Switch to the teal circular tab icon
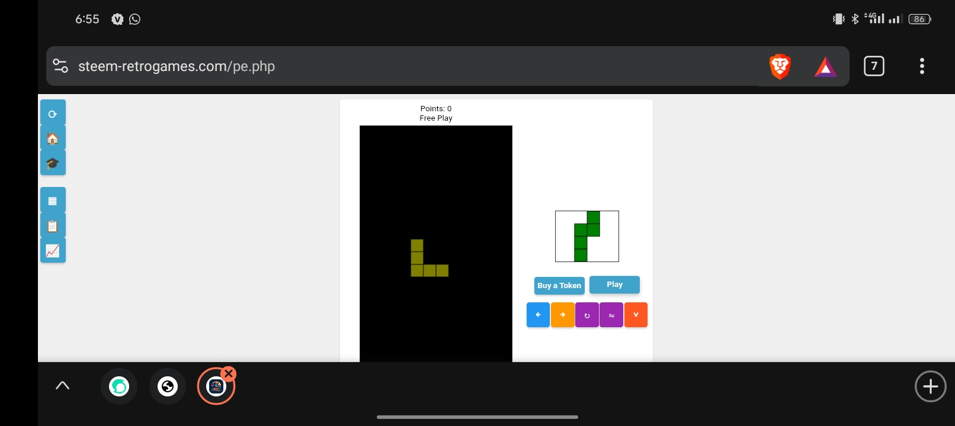The width and height of the screenshot is (955, 426). [x=119, y=386]
